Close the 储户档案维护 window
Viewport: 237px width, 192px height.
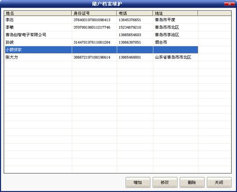click(229, 4)
